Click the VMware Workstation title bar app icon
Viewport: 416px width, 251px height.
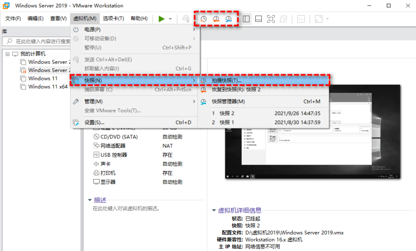(x=6, y=5)
